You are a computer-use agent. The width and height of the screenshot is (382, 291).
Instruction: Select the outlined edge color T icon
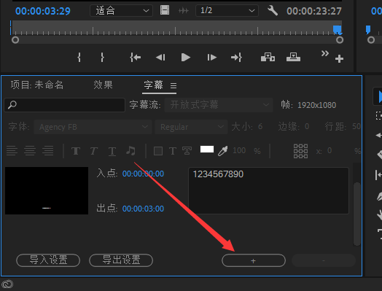187,151
